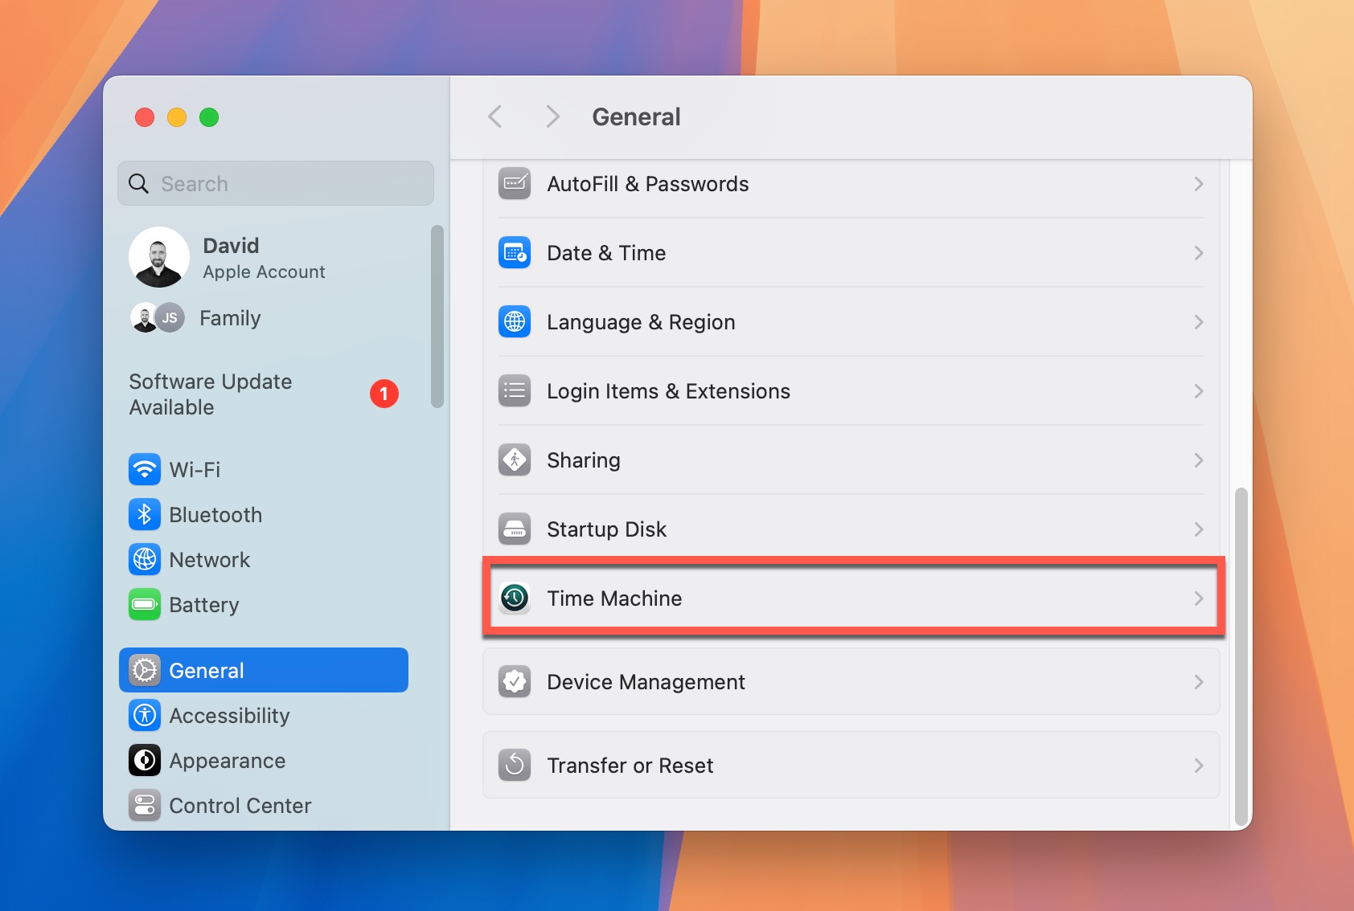Click the Device Management checkmark icon

pyautogui.click(x=515, y=682)
